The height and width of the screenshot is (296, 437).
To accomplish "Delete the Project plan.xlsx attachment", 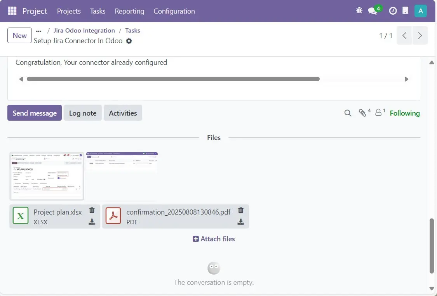I will [x=92, y=210].
